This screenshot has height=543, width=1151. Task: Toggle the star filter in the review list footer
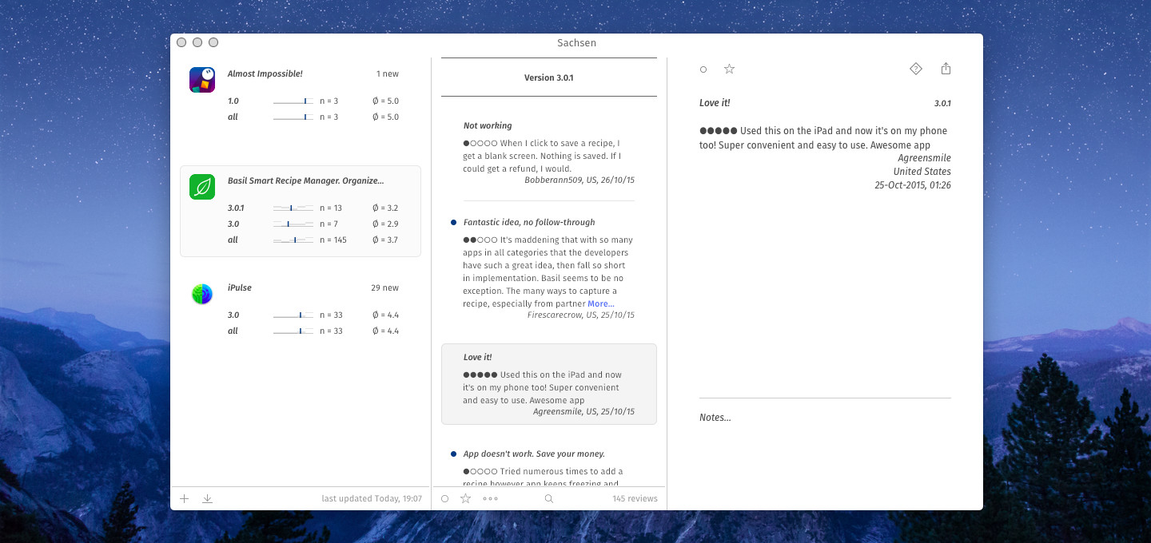click(x=466, y=498)
